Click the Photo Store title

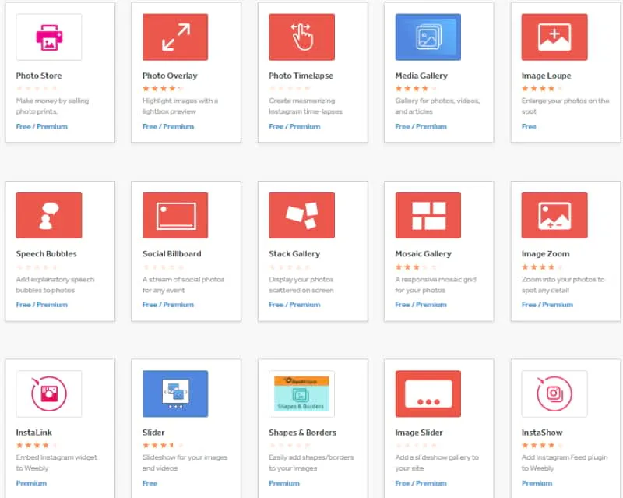point(39,76)
